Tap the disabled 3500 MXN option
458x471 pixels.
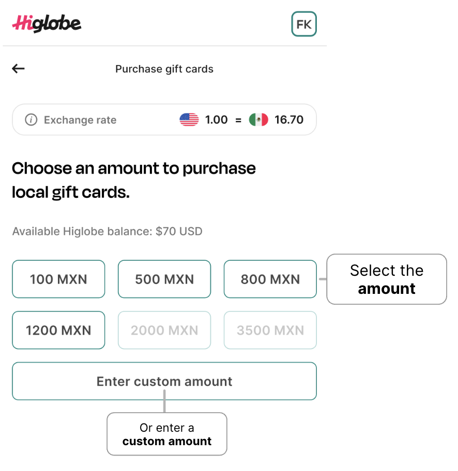[270, 330]
